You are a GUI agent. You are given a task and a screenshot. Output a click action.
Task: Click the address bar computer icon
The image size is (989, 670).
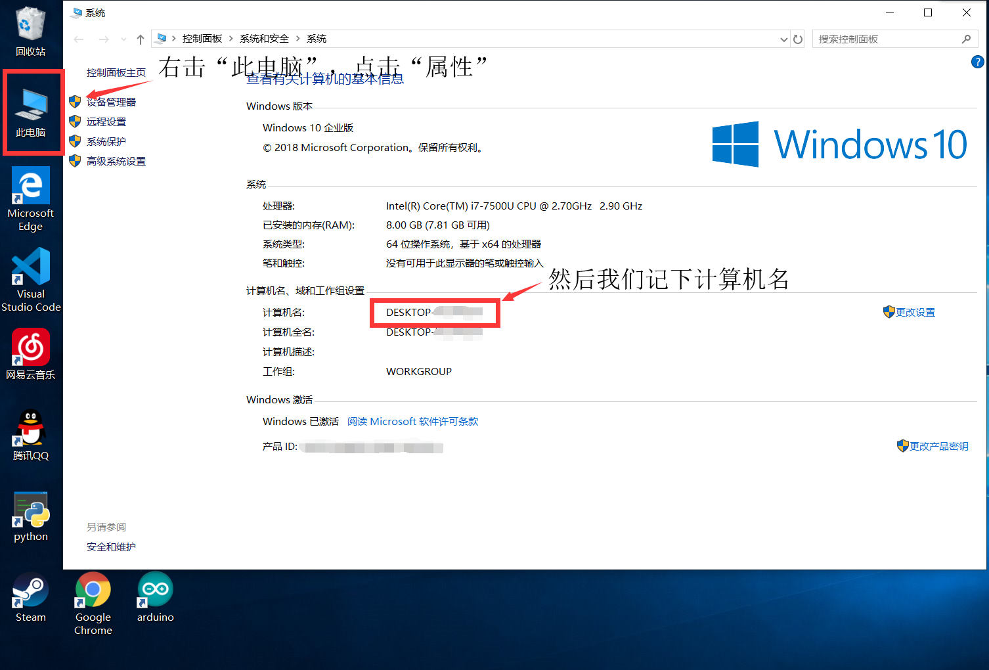162,39
